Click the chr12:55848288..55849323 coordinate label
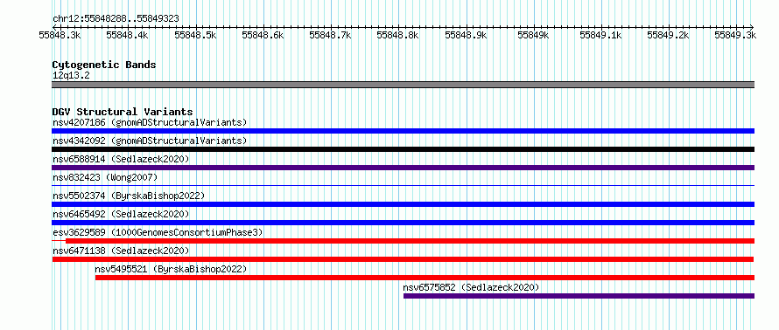 [x=116, y=18]
